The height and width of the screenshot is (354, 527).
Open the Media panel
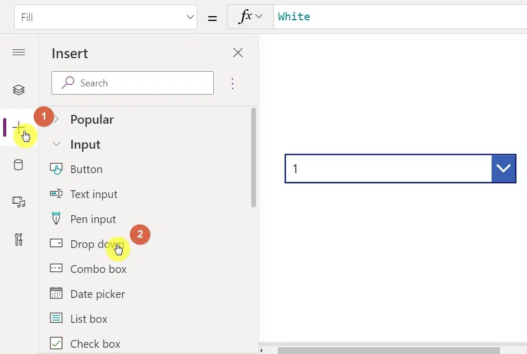coord(19,202)
